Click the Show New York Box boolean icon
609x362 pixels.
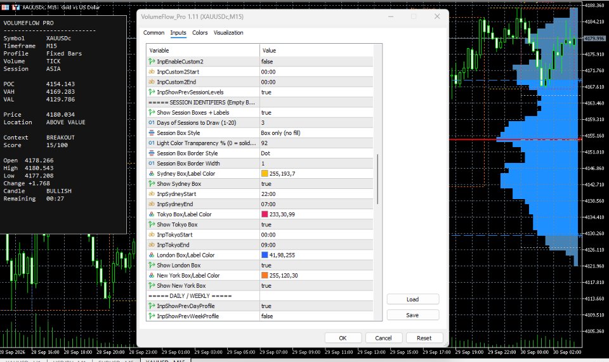152,285
